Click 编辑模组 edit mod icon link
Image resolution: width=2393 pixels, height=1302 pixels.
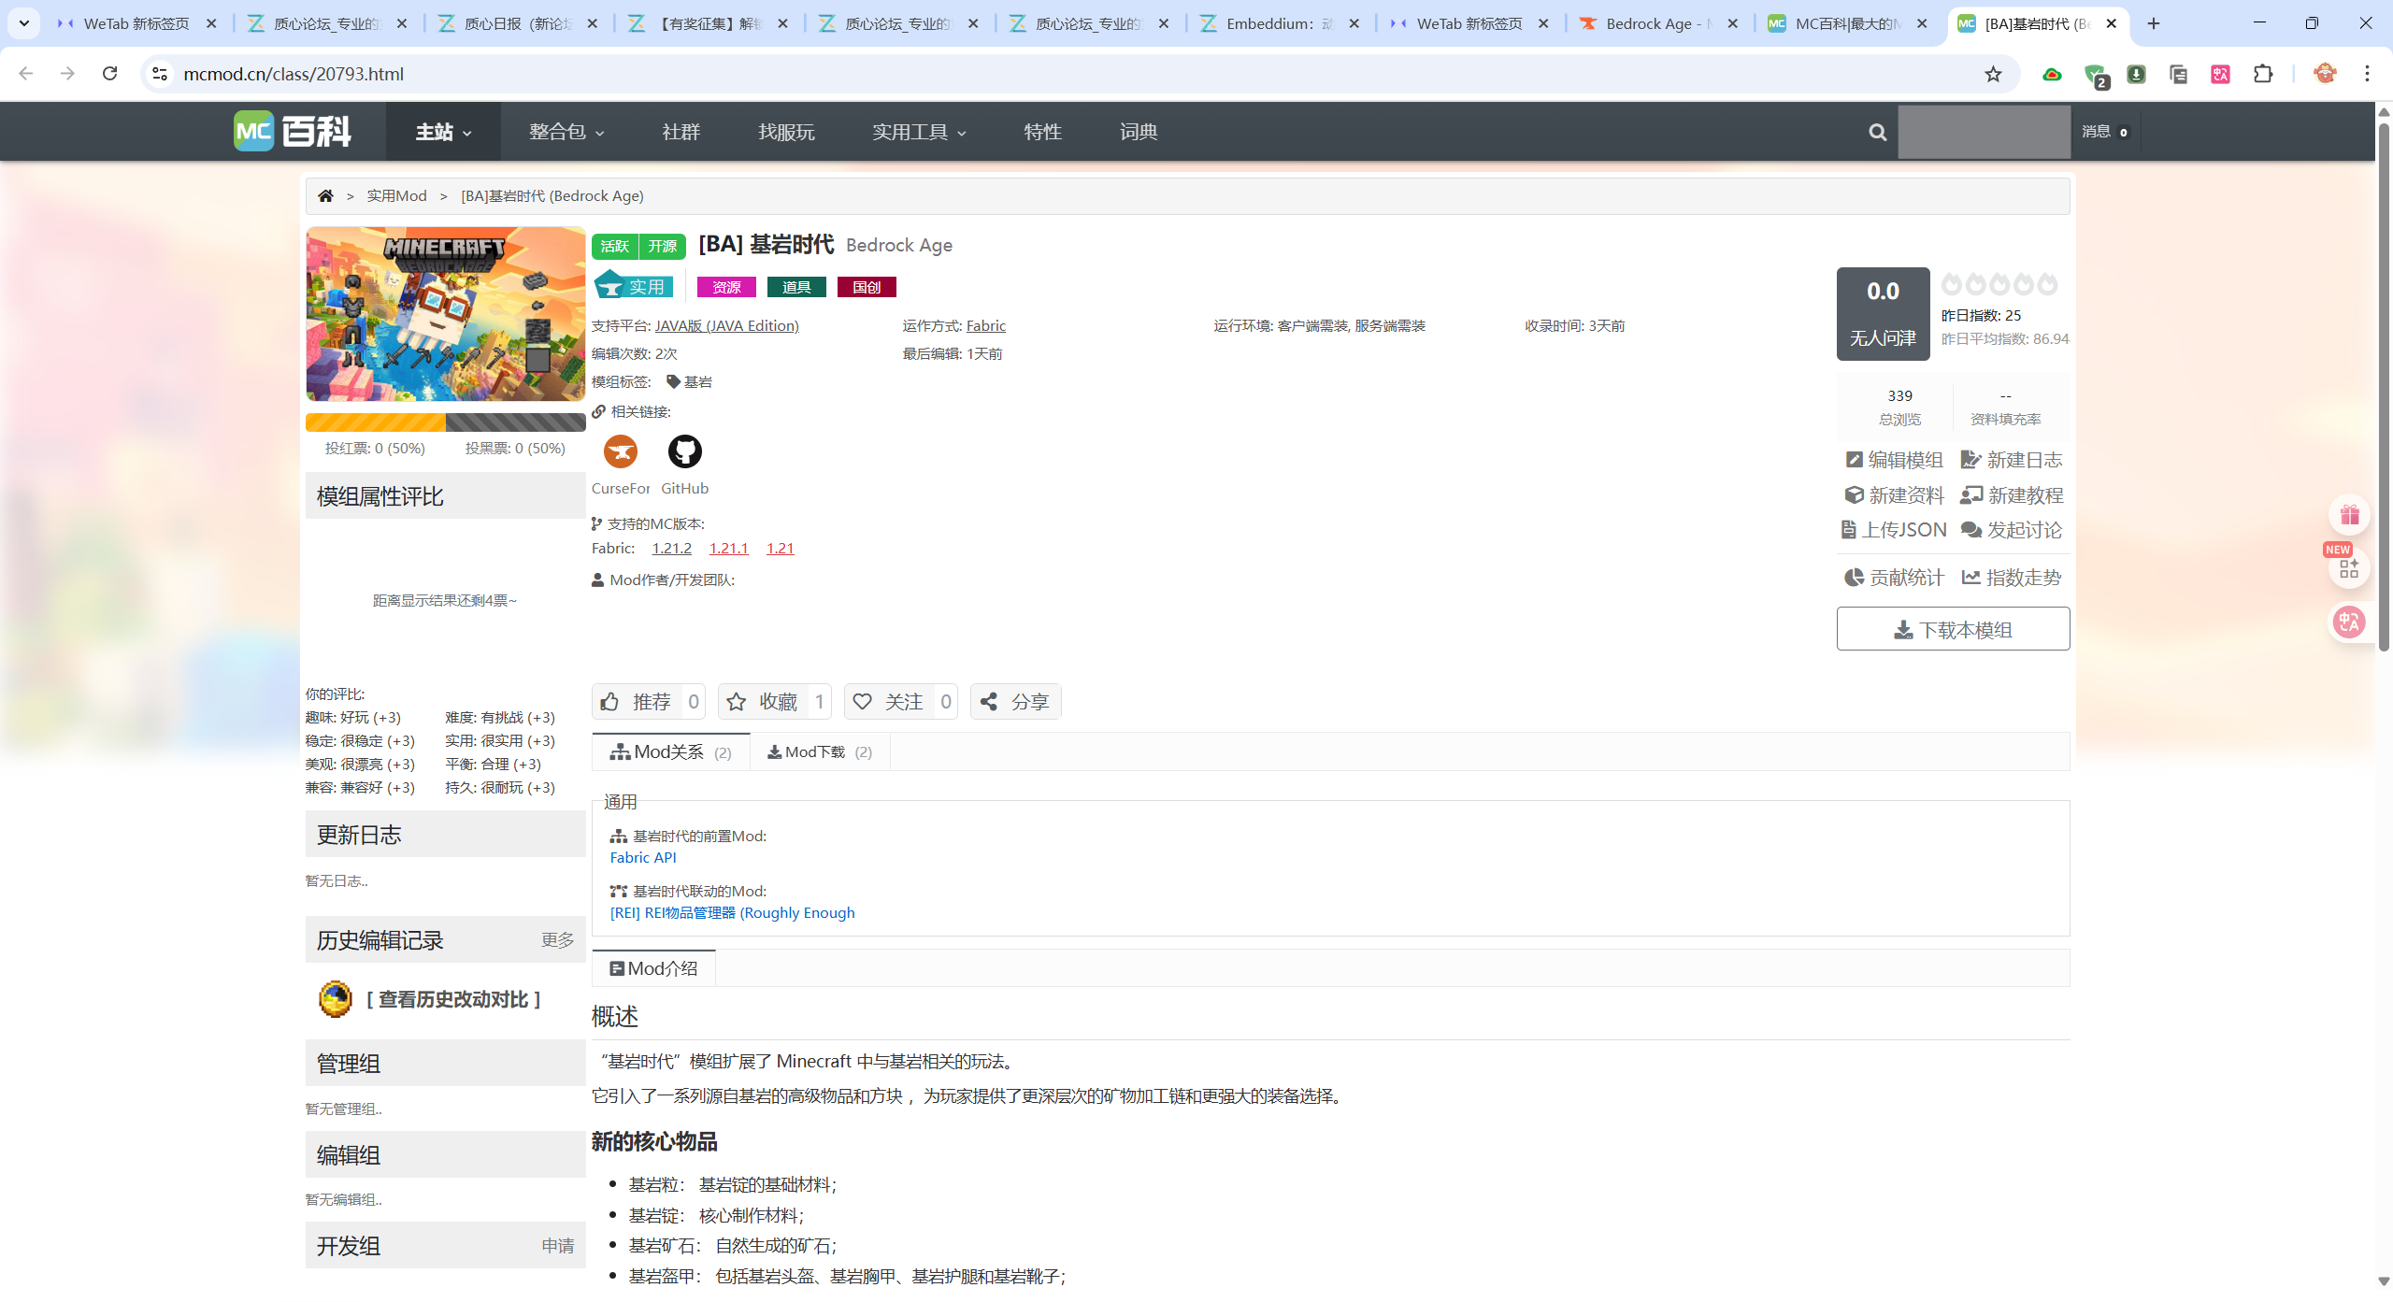pyautogui.click(x=1894, y=460)
